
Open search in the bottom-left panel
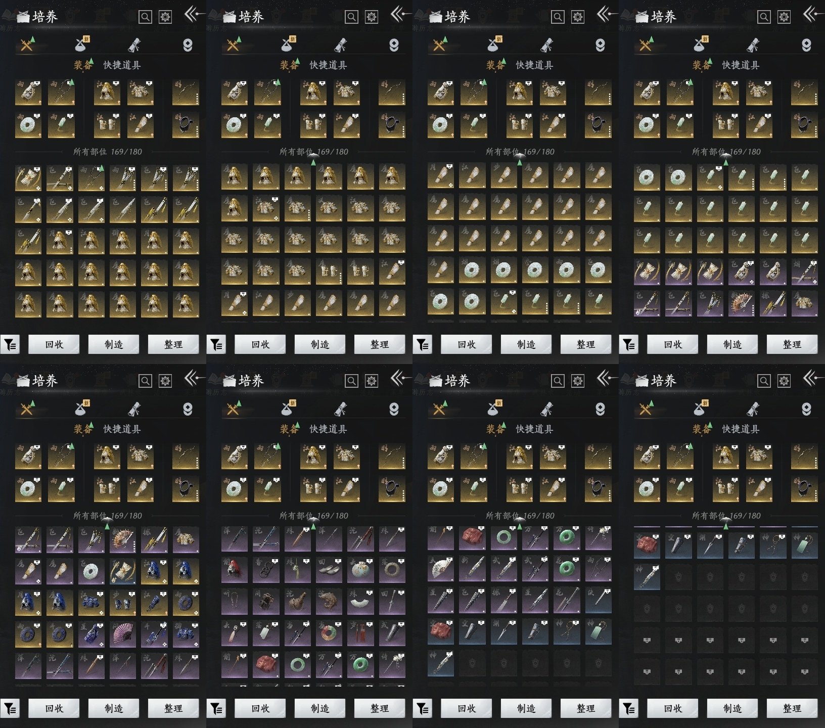tap(145, 381)
